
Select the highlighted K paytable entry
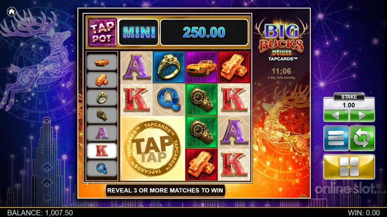(x=102, y=151)
